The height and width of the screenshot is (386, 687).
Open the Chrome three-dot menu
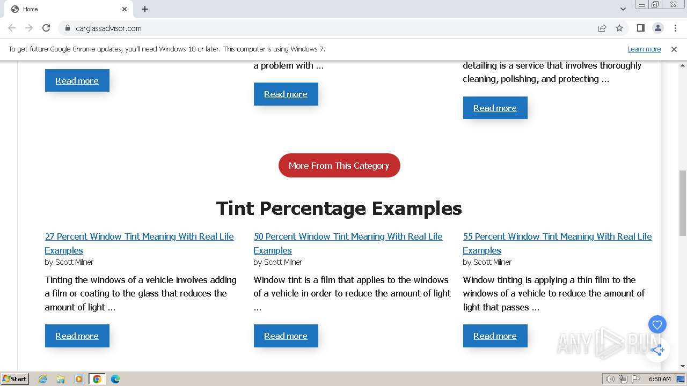point(675,28)
